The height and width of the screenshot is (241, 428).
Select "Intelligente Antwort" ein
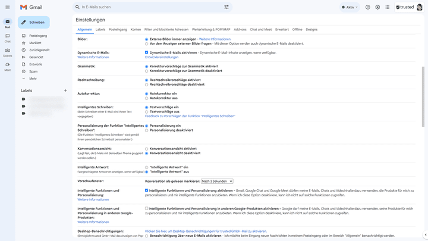147,167
